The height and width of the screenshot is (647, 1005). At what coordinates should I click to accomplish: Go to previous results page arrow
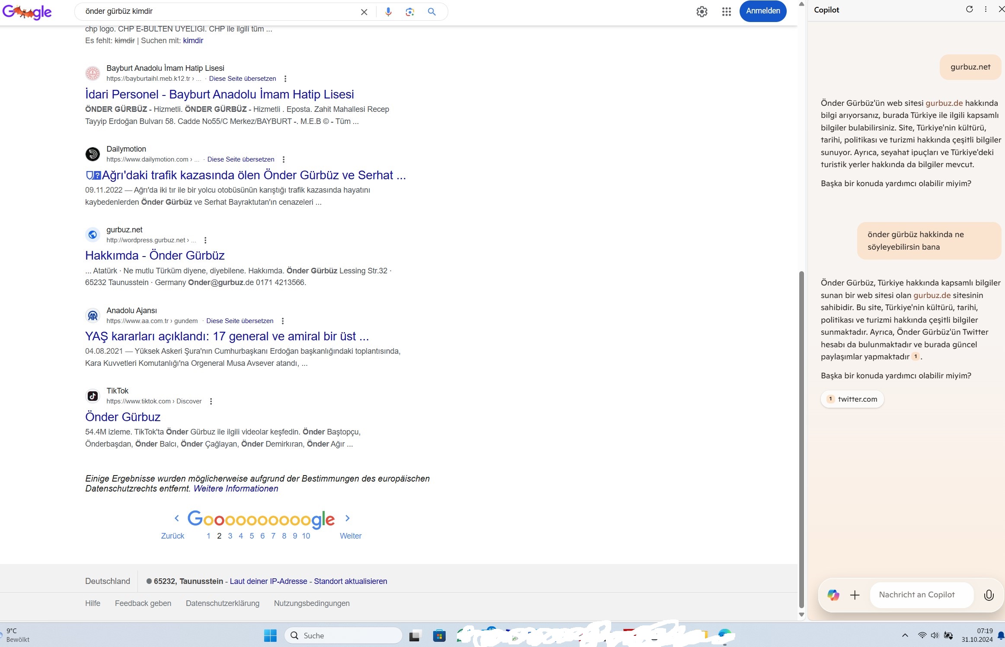pyautogui.click(x=177, y=518)
